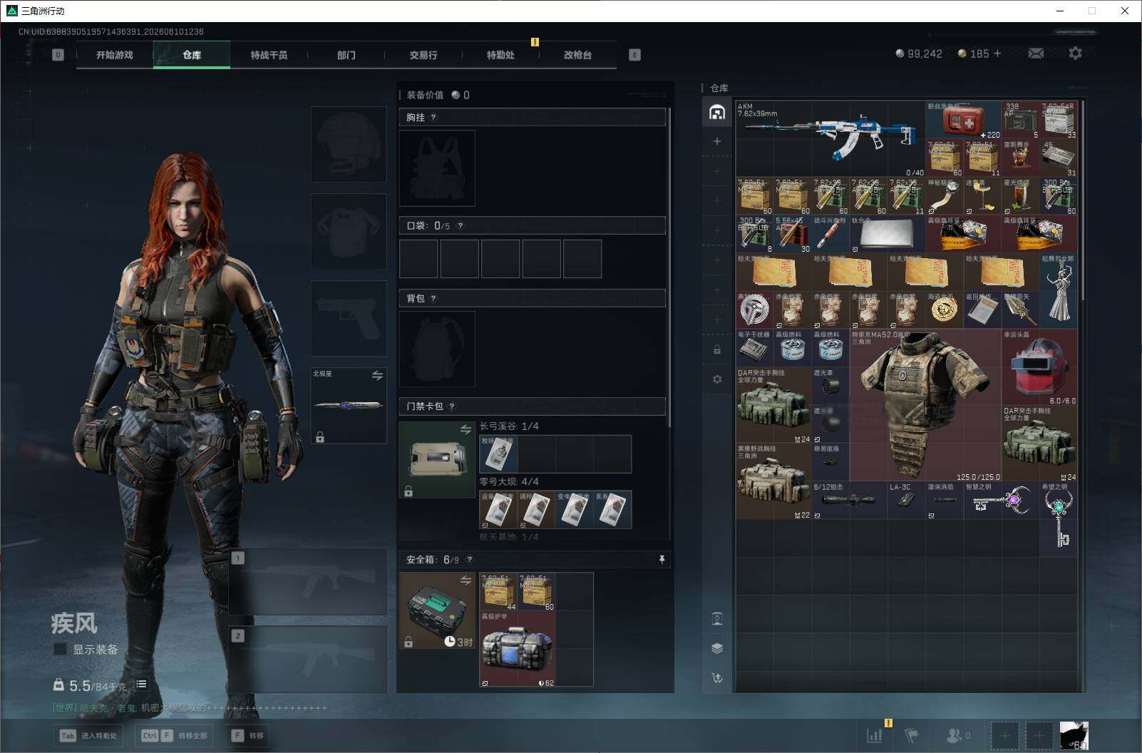Show help for 安全箱 section

point(469,560)
